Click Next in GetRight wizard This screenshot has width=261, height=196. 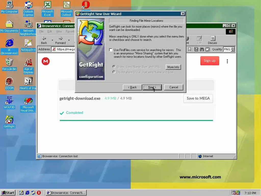pyautogui.click(x=152, y=87)
